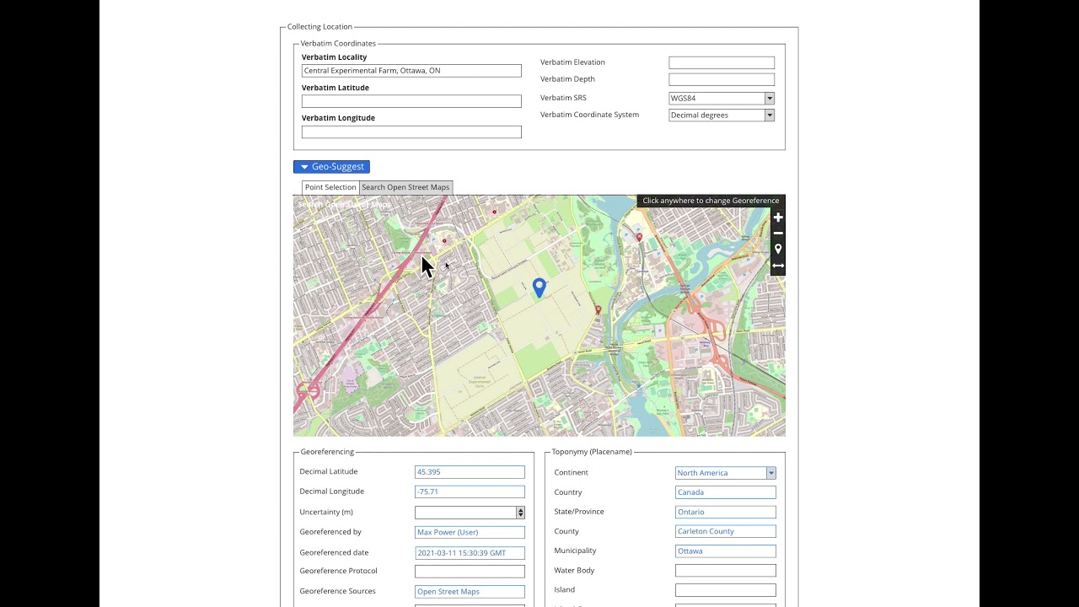
Task: Edit the Decimal Longitude value -75.71
Action: tap(470, 492)
